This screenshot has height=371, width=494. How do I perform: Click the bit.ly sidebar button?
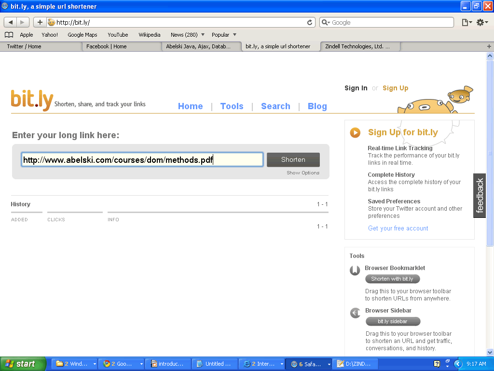[393, 321]
